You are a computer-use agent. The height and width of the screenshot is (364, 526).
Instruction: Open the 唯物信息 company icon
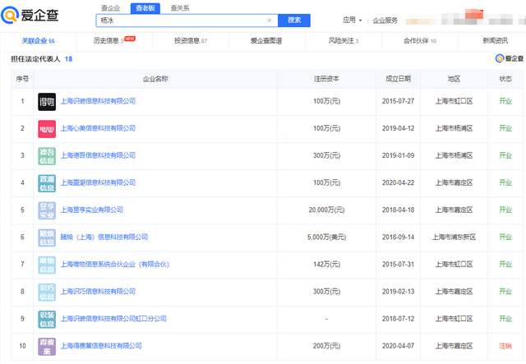pyautogui.click(x=47, y=265)
